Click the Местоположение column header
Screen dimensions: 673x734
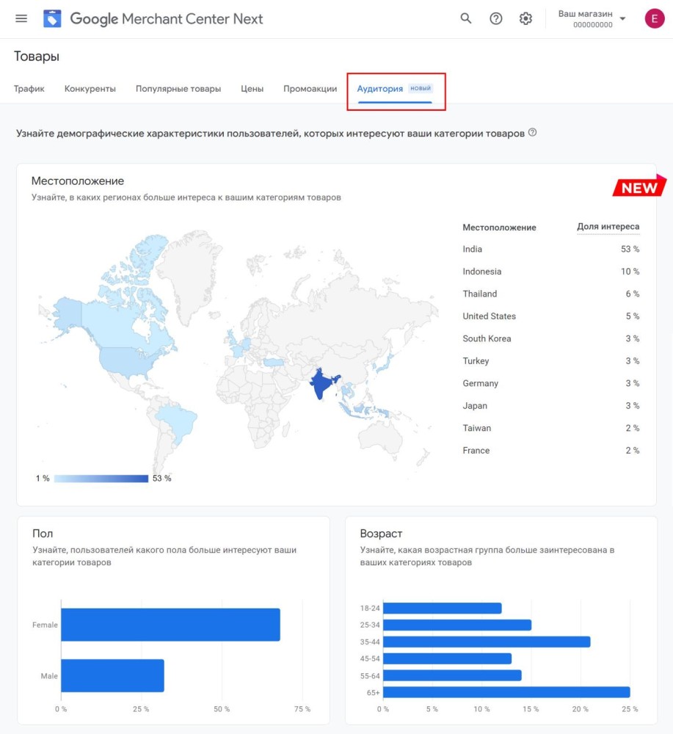pyautogui.click(x=499, y=228)
